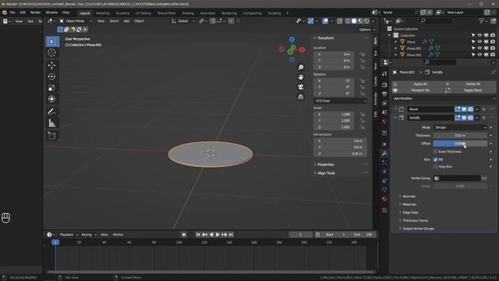Viewport: 499px width, 281px height.
Task: Remove the Solidify modifier with X
Action: click(x=484, y=118)
